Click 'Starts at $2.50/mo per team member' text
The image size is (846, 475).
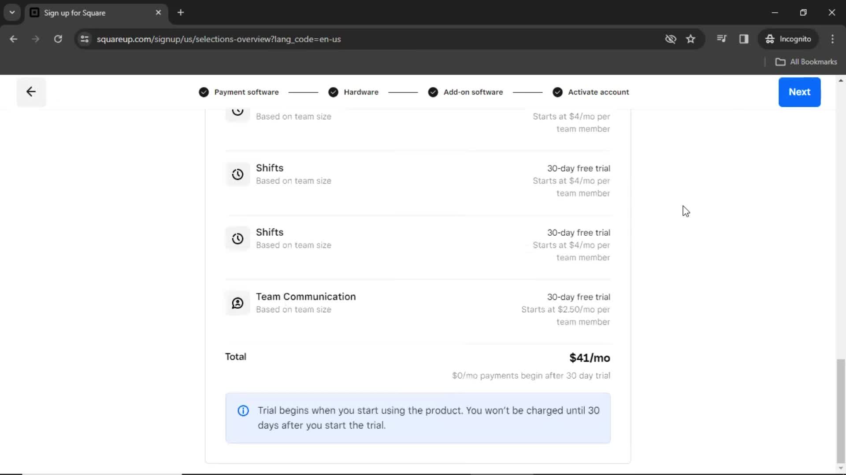coord(566,316)
